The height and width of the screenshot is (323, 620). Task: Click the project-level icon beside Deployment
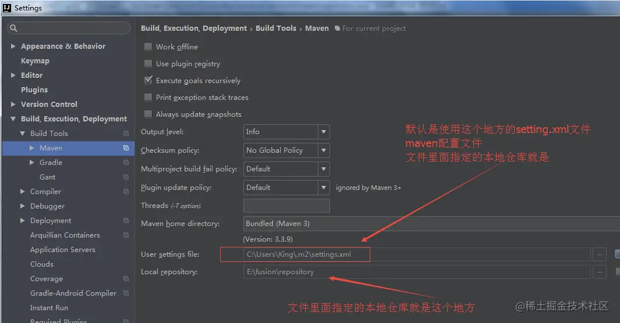click(x=126, y=220)
